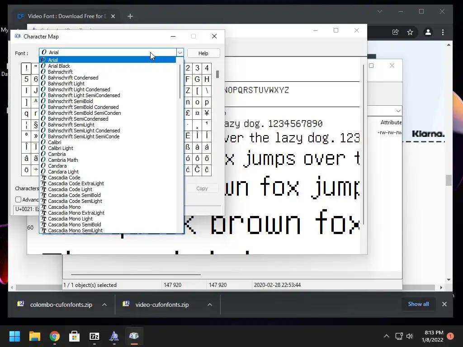Click the font dropdown list scrollbar
Image resolution: width=463 pixels, height=347 pixels.
(180, 82)
